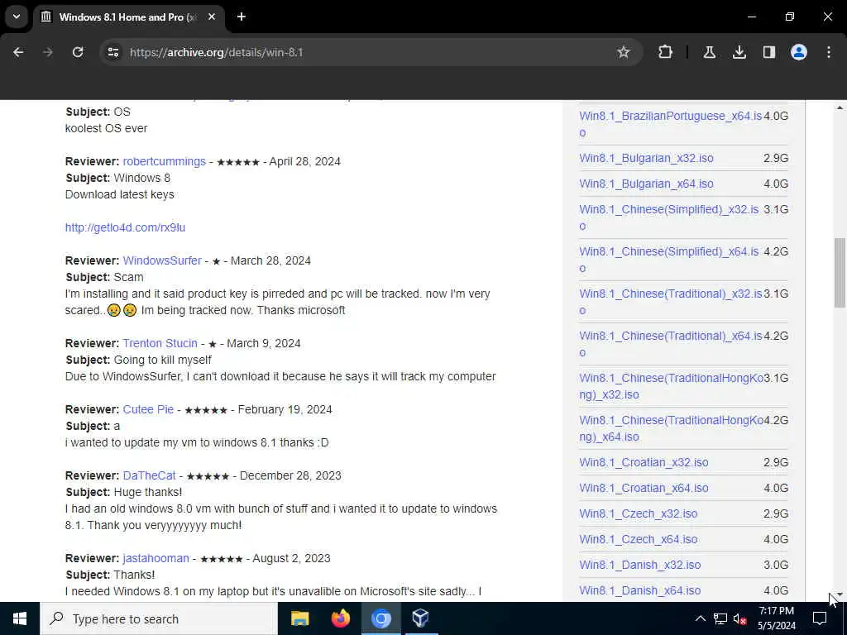Download Win8.1_Chinese(Traditional)_x64.iso

tap(670, 344)
